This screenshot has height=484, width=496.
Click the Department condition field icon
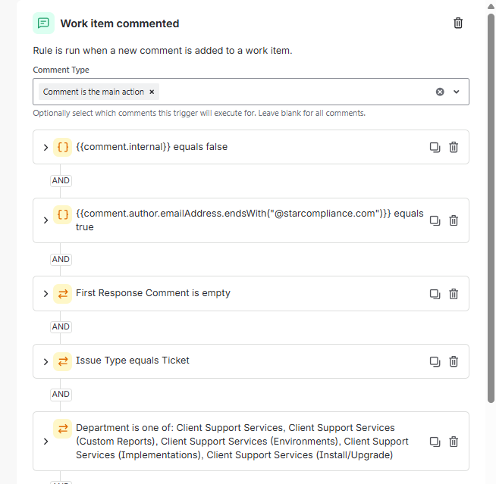(63, 429)
